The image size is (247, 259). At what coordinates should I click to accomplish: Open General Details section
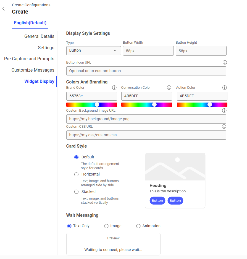click(39, 36)
